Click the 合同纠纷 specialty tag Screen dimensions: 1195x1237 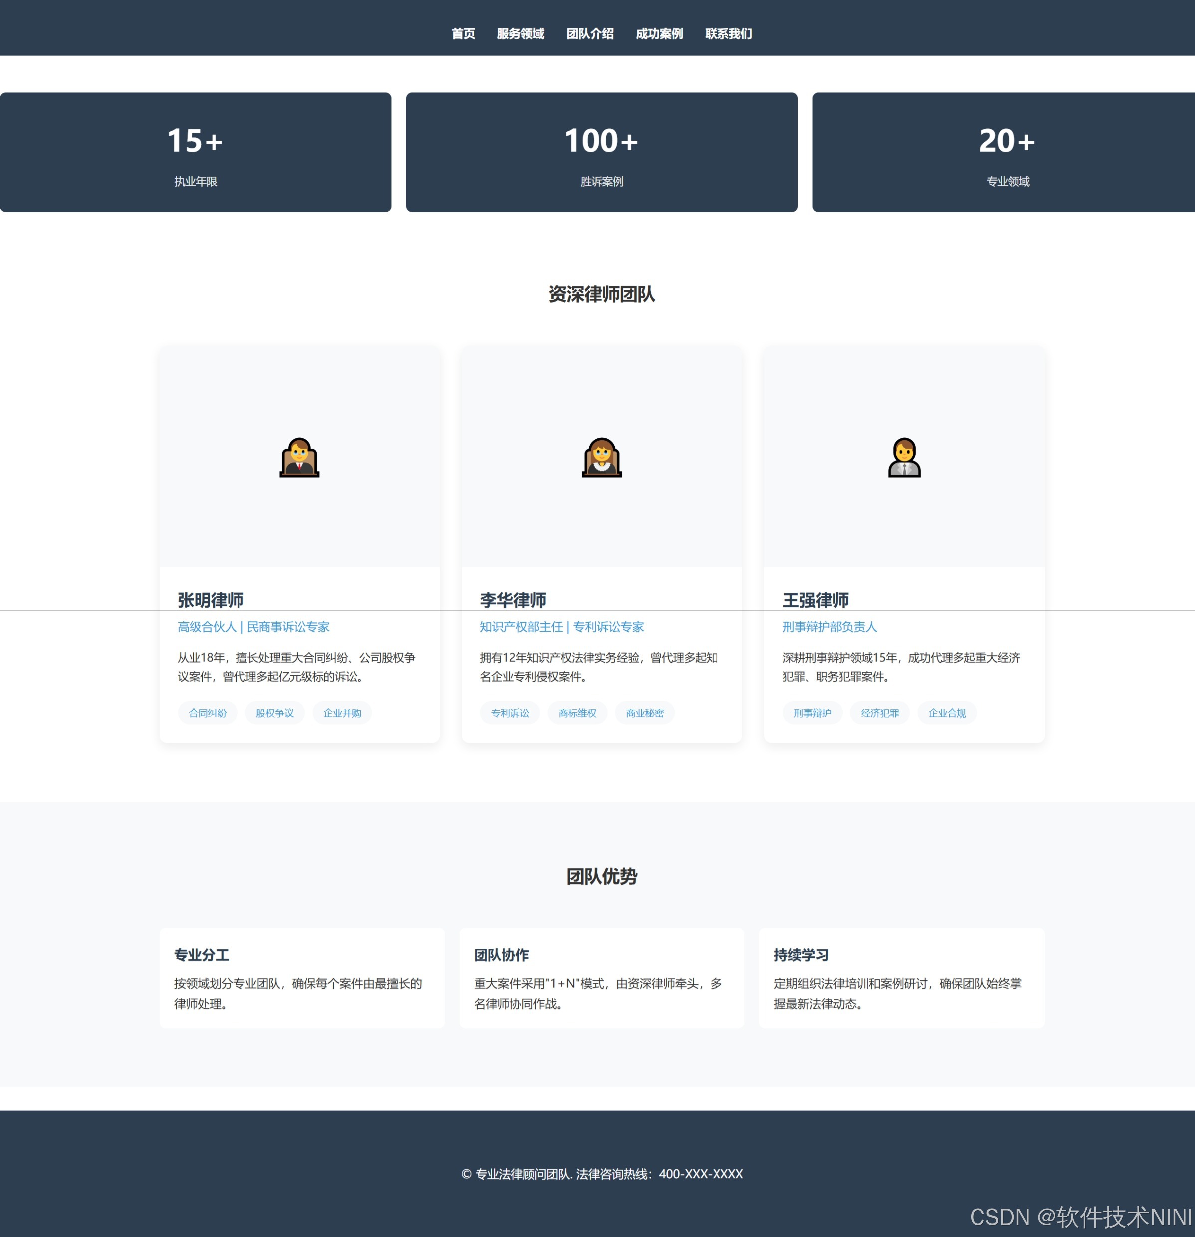(208, 713)
